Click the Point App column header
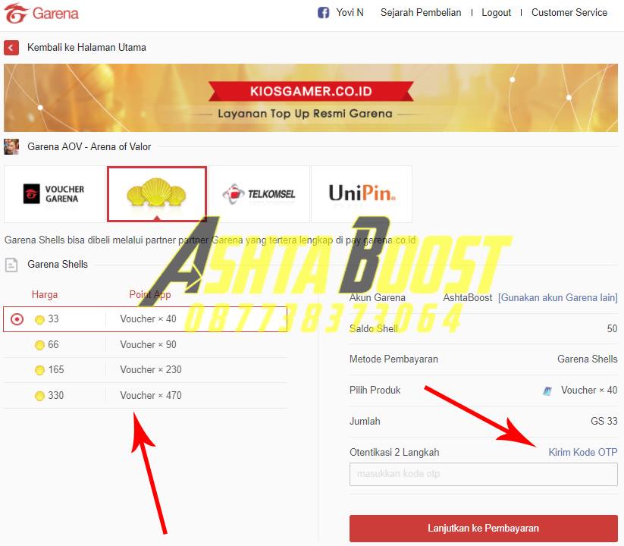The image size is (624, 546). (x=150, y=294)
